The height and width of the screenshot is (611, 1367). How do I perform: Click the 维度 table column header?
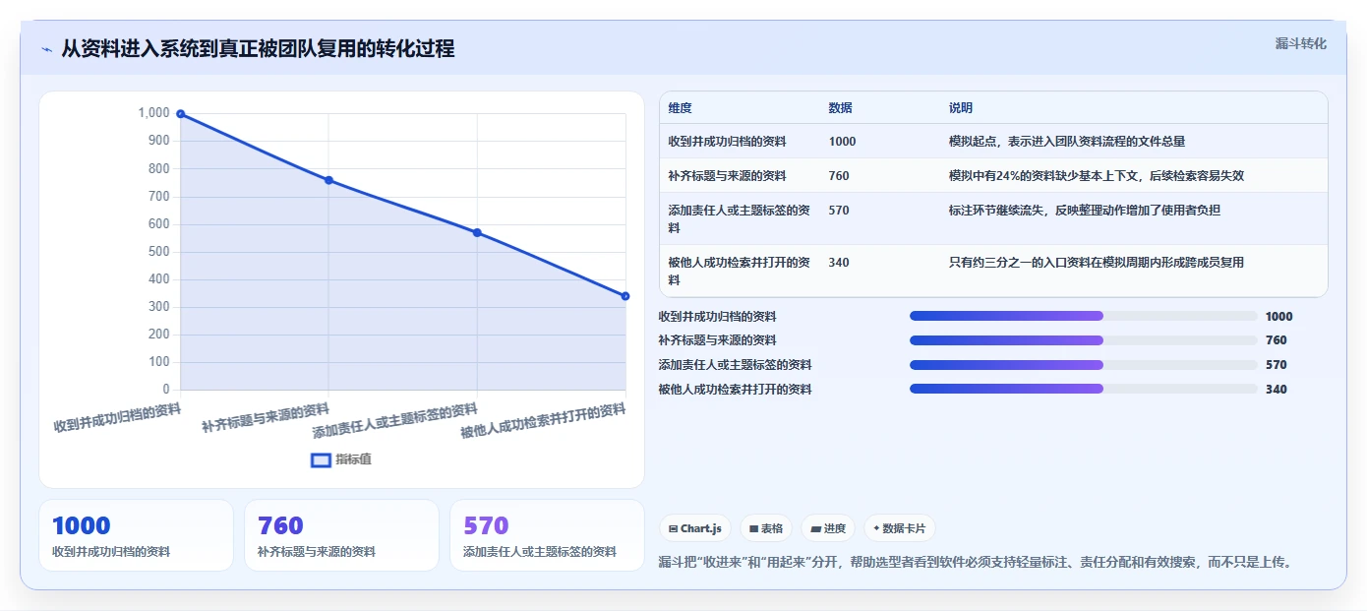(680, 108)
